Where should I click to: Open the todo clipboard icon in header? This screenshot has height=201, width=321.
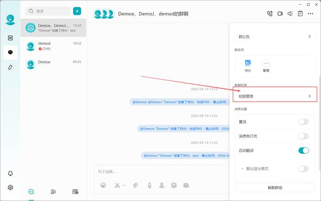point(300,14)
